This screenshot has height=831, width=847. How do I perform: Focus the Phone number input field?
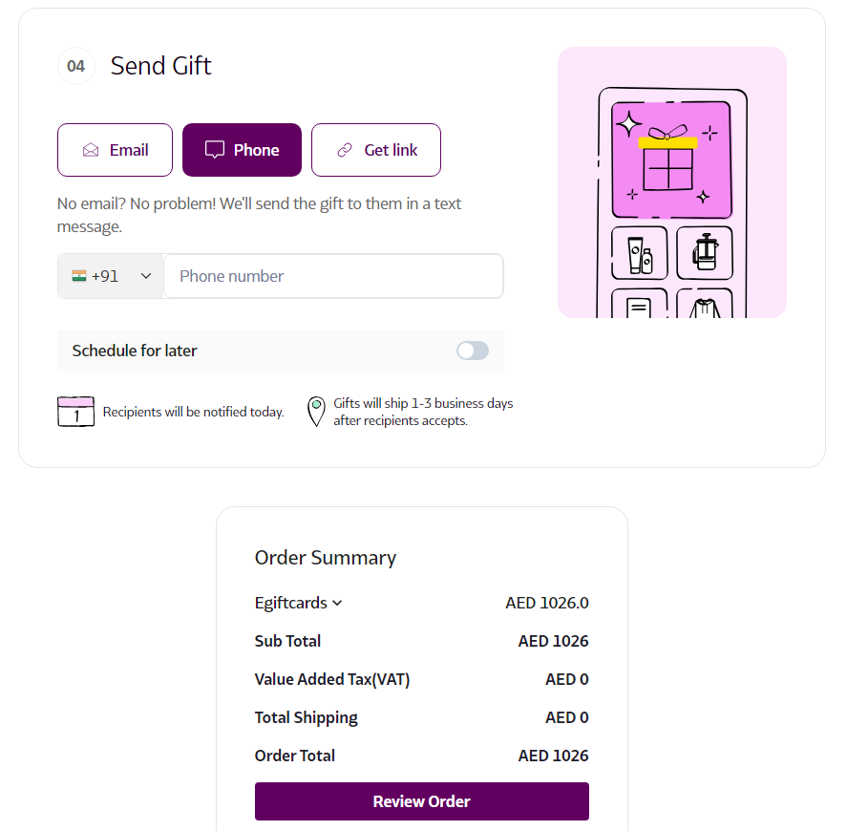coord(333,276)
